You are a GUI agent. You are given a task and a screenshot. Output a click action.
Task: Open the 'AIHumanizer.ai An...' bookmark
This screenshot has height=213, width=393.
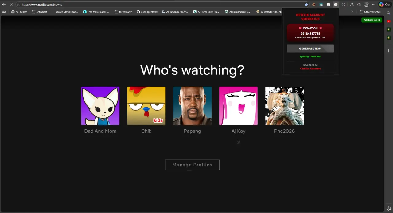point(175,12)
